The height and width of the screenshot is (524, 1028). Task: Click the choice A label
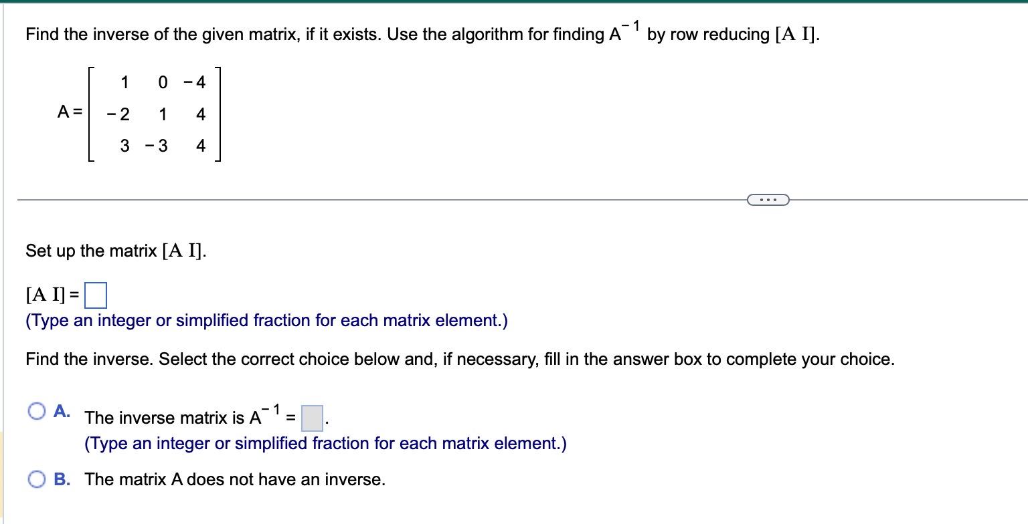point(60,408)
